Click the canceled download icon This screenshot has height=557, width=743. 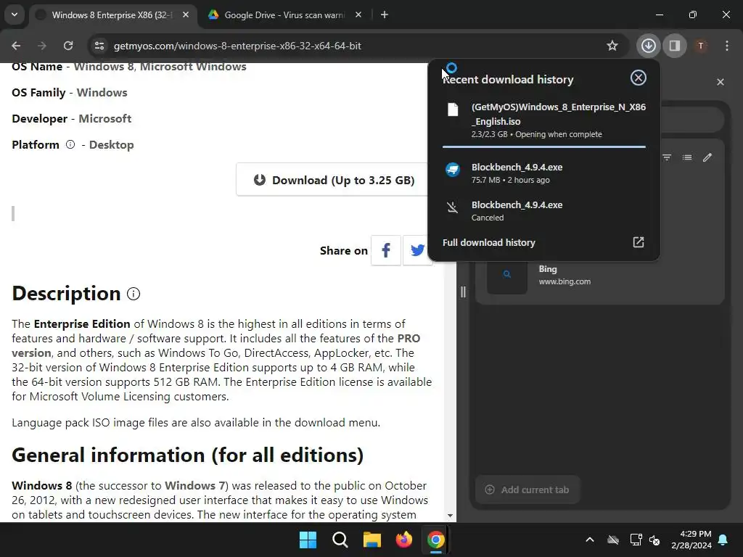[453, 207]
